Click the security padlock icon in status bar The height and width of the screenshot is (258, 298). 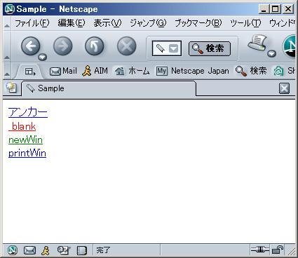point(278,250)
